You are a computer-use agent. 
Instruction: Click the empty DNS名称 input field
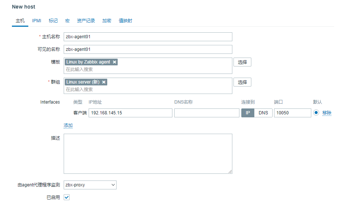[207, 113]
